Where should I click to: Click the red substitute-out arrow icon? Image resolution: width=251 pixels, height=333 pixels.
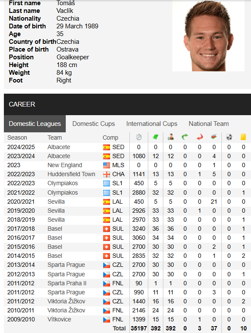pos(199,137)
